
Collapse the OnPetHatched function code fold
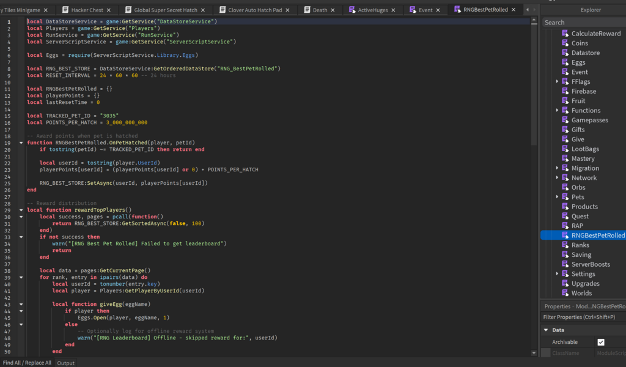coord(21,143)
